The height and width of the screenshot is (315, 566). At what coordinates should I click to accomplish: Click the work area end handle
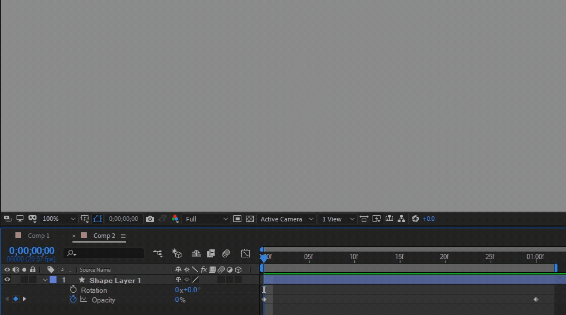556,268
